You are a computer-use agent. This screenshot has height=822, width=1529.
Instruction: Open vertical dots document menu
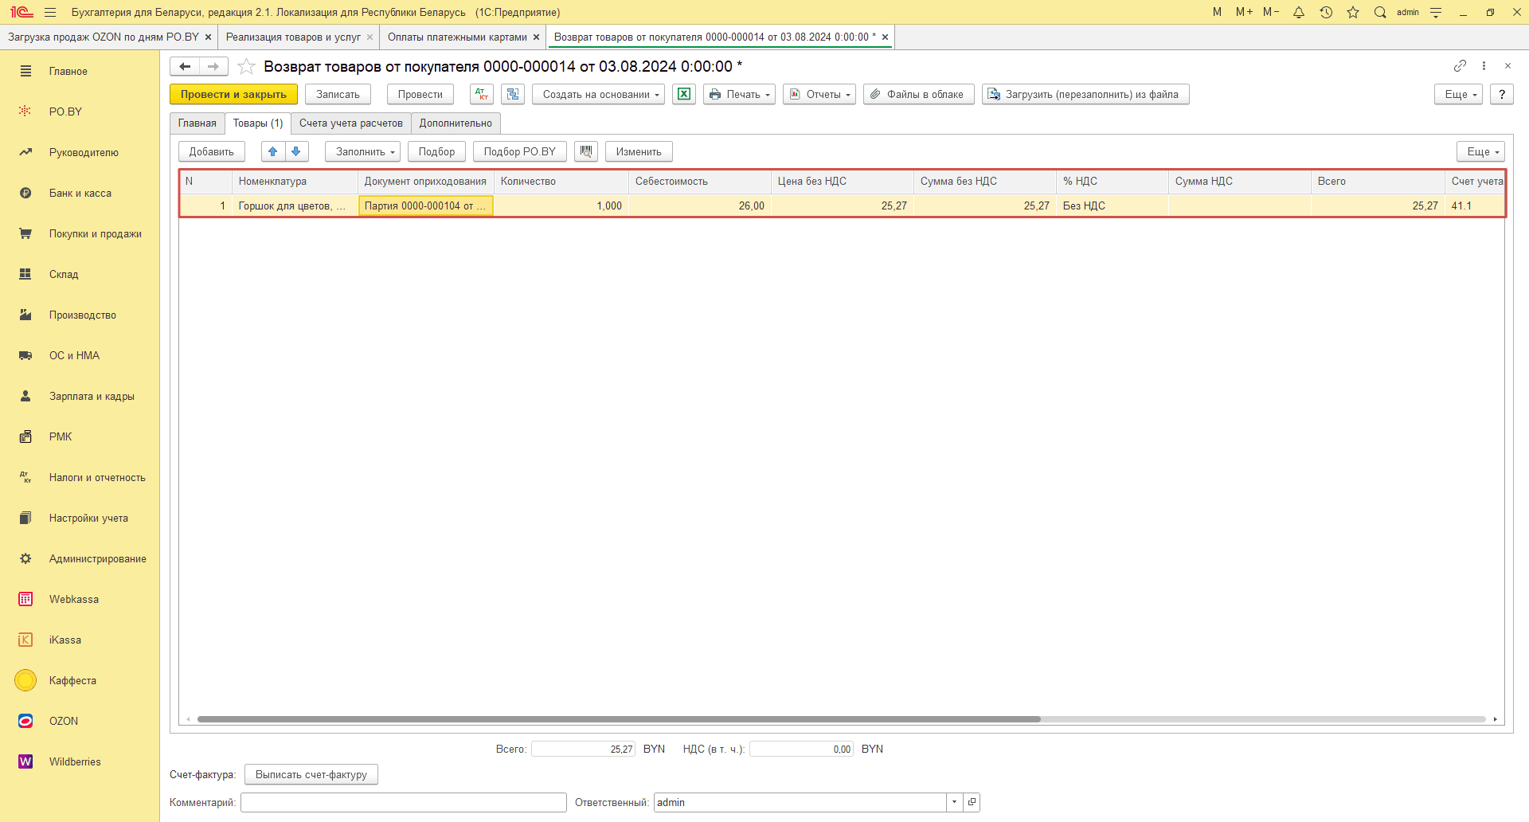click(x=1484, y=65)
